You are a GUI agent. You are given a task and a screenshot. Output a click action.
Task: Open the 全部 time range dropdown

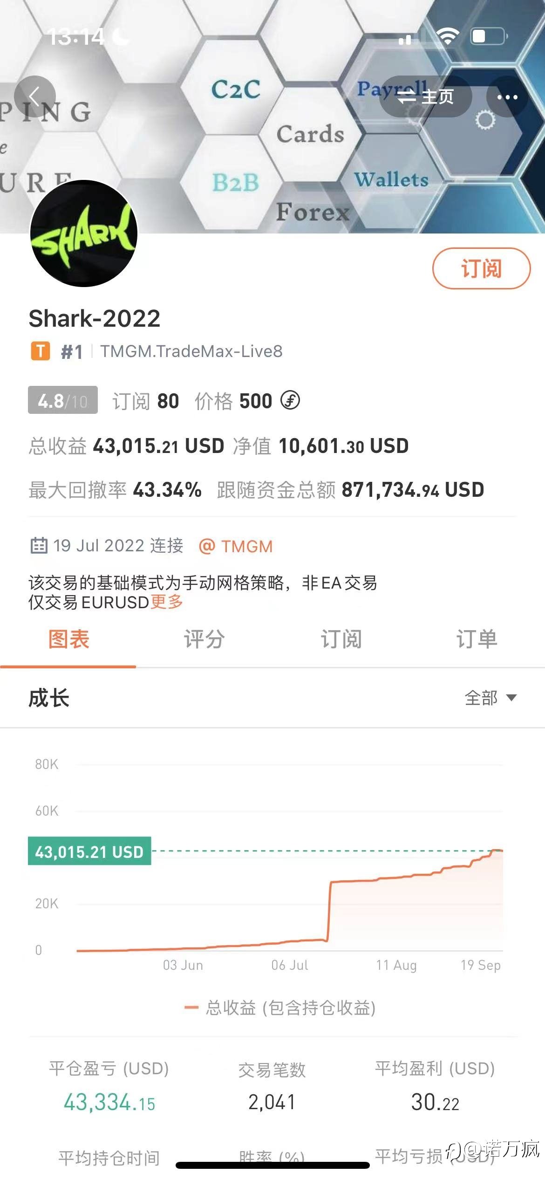[490, 698]
